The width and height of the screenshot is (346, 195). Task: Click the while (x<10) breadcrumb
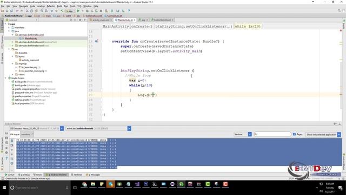(x=248, y=27)
